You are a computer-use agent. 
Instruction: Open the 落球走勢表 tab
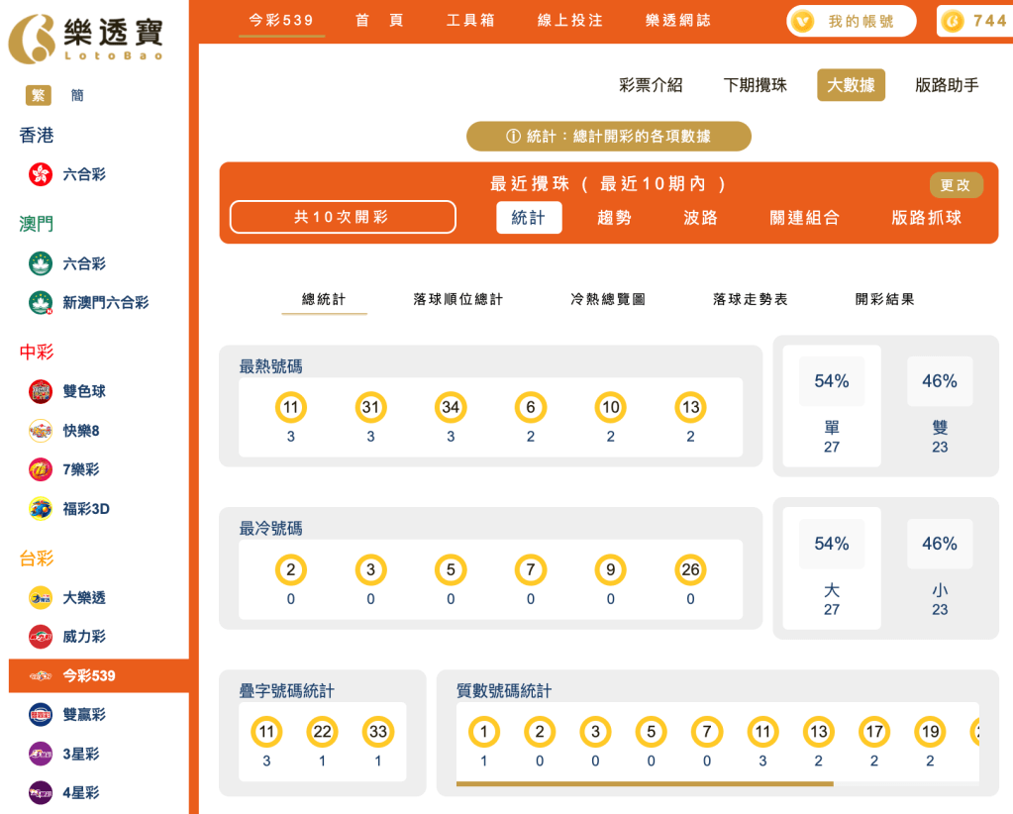[751, 300]
